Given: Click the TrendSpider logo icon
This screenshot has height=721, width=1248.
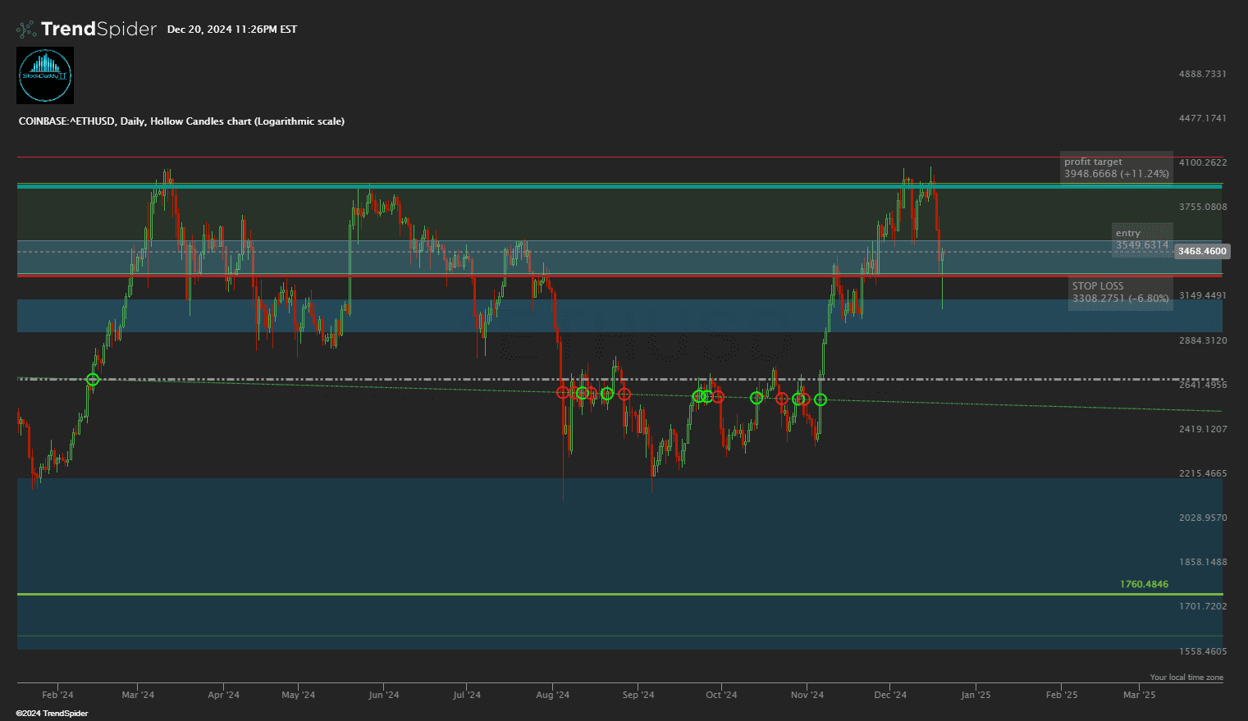Looking at the screenshot, I should (27, 30).
